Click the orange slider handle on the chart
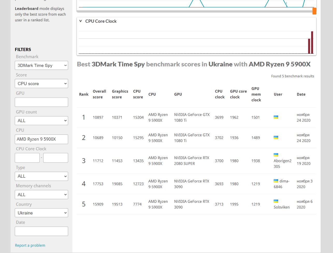The width and height of the screenshot is (333, 253). coord(314,11)
